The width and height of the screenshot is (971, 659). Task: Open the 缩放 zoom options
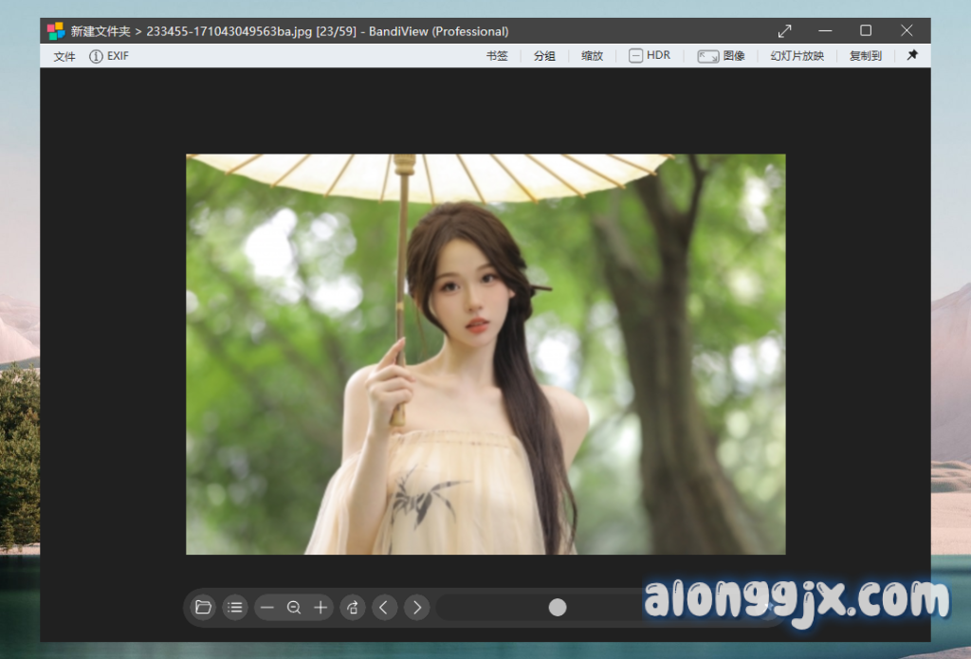(x=592, y=56)
